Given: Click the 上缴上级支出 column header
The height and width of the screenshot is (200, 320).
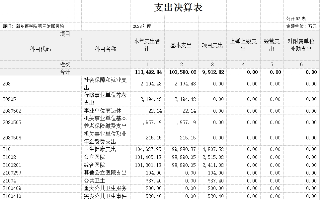Looking at the screenshot, I should coord(243,45).
